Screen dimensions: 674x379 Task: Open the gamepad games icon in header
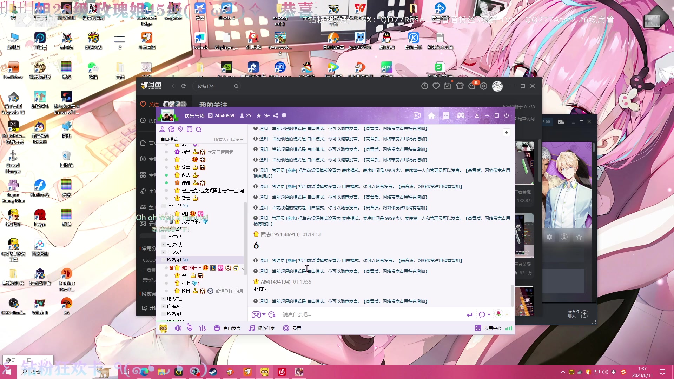(x=461, y=115)
